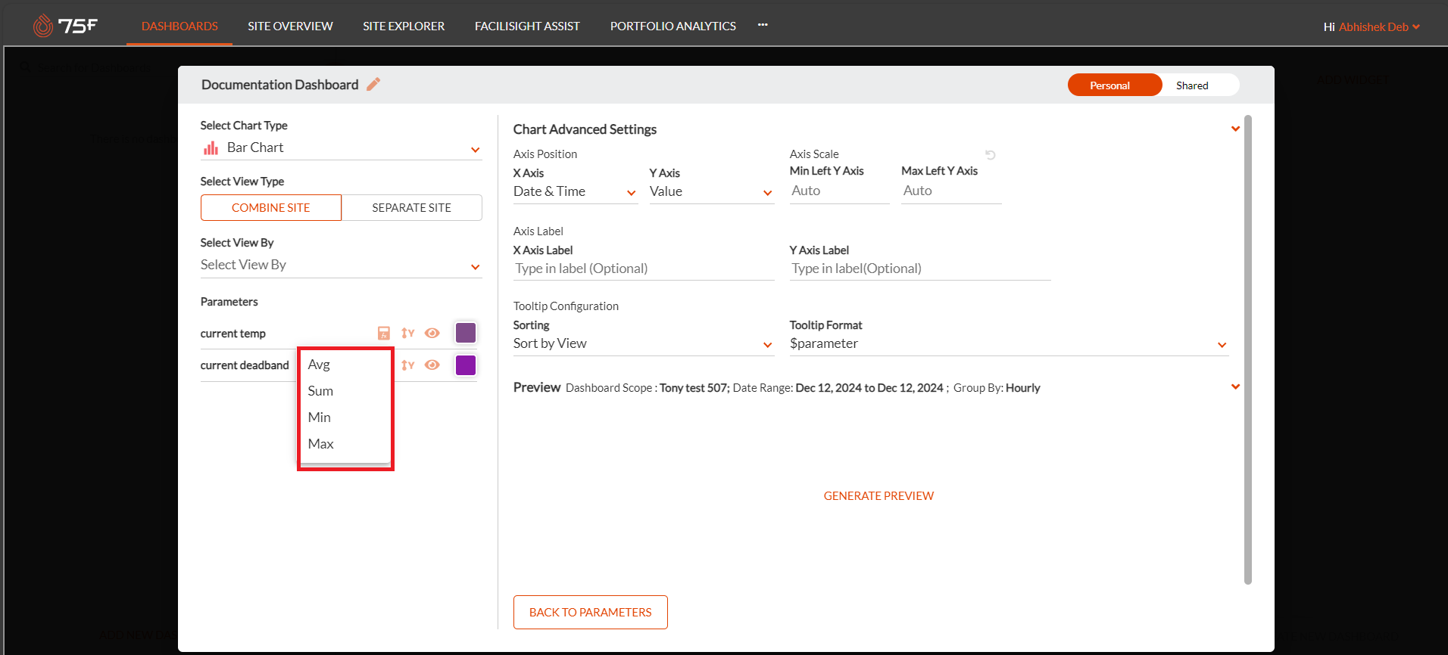Click the settings panel vertical scrollbar
Viewport: 1448px width, 655px height.
(1248, 349)
